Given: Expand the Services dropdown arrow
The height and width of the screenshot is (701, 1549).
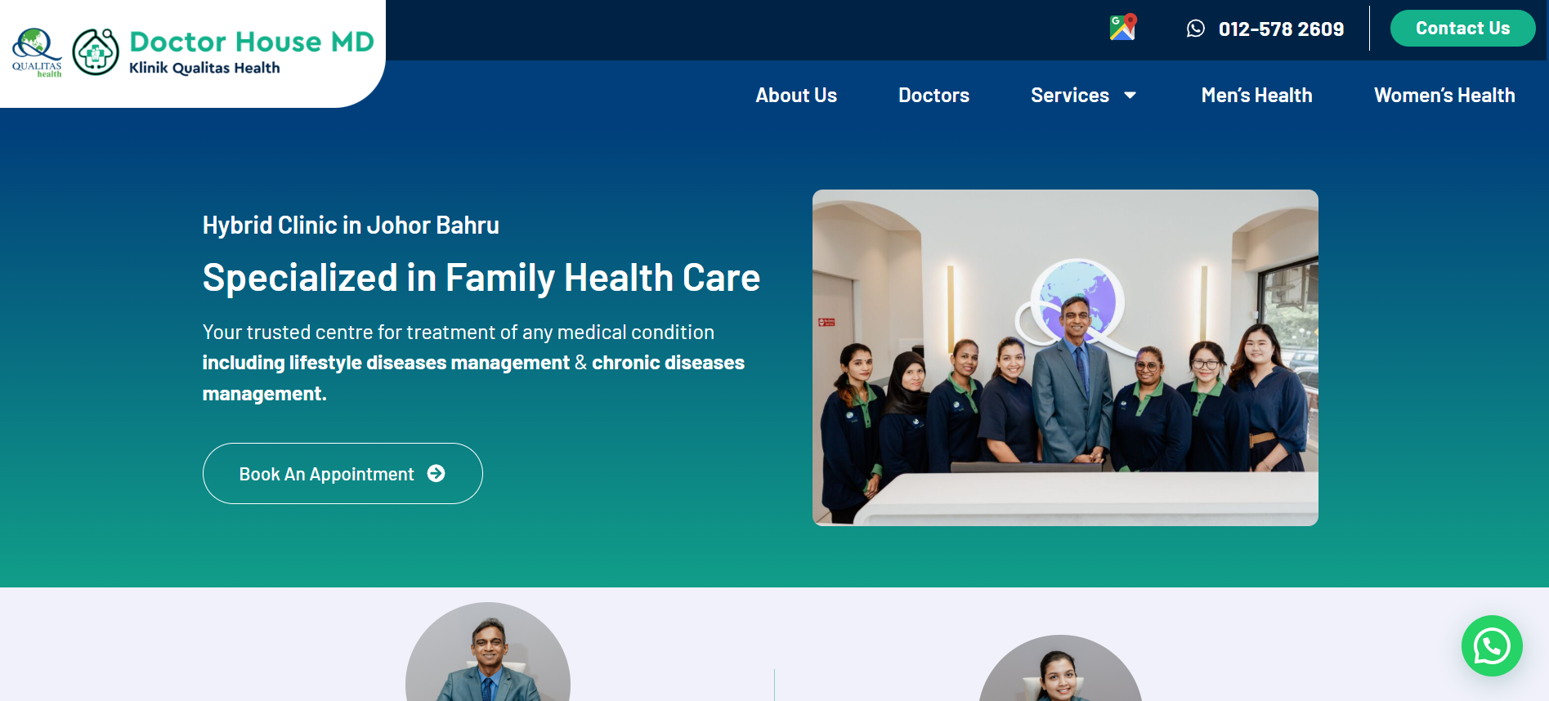Looking at the screenshot, I should pos(1130,96).
